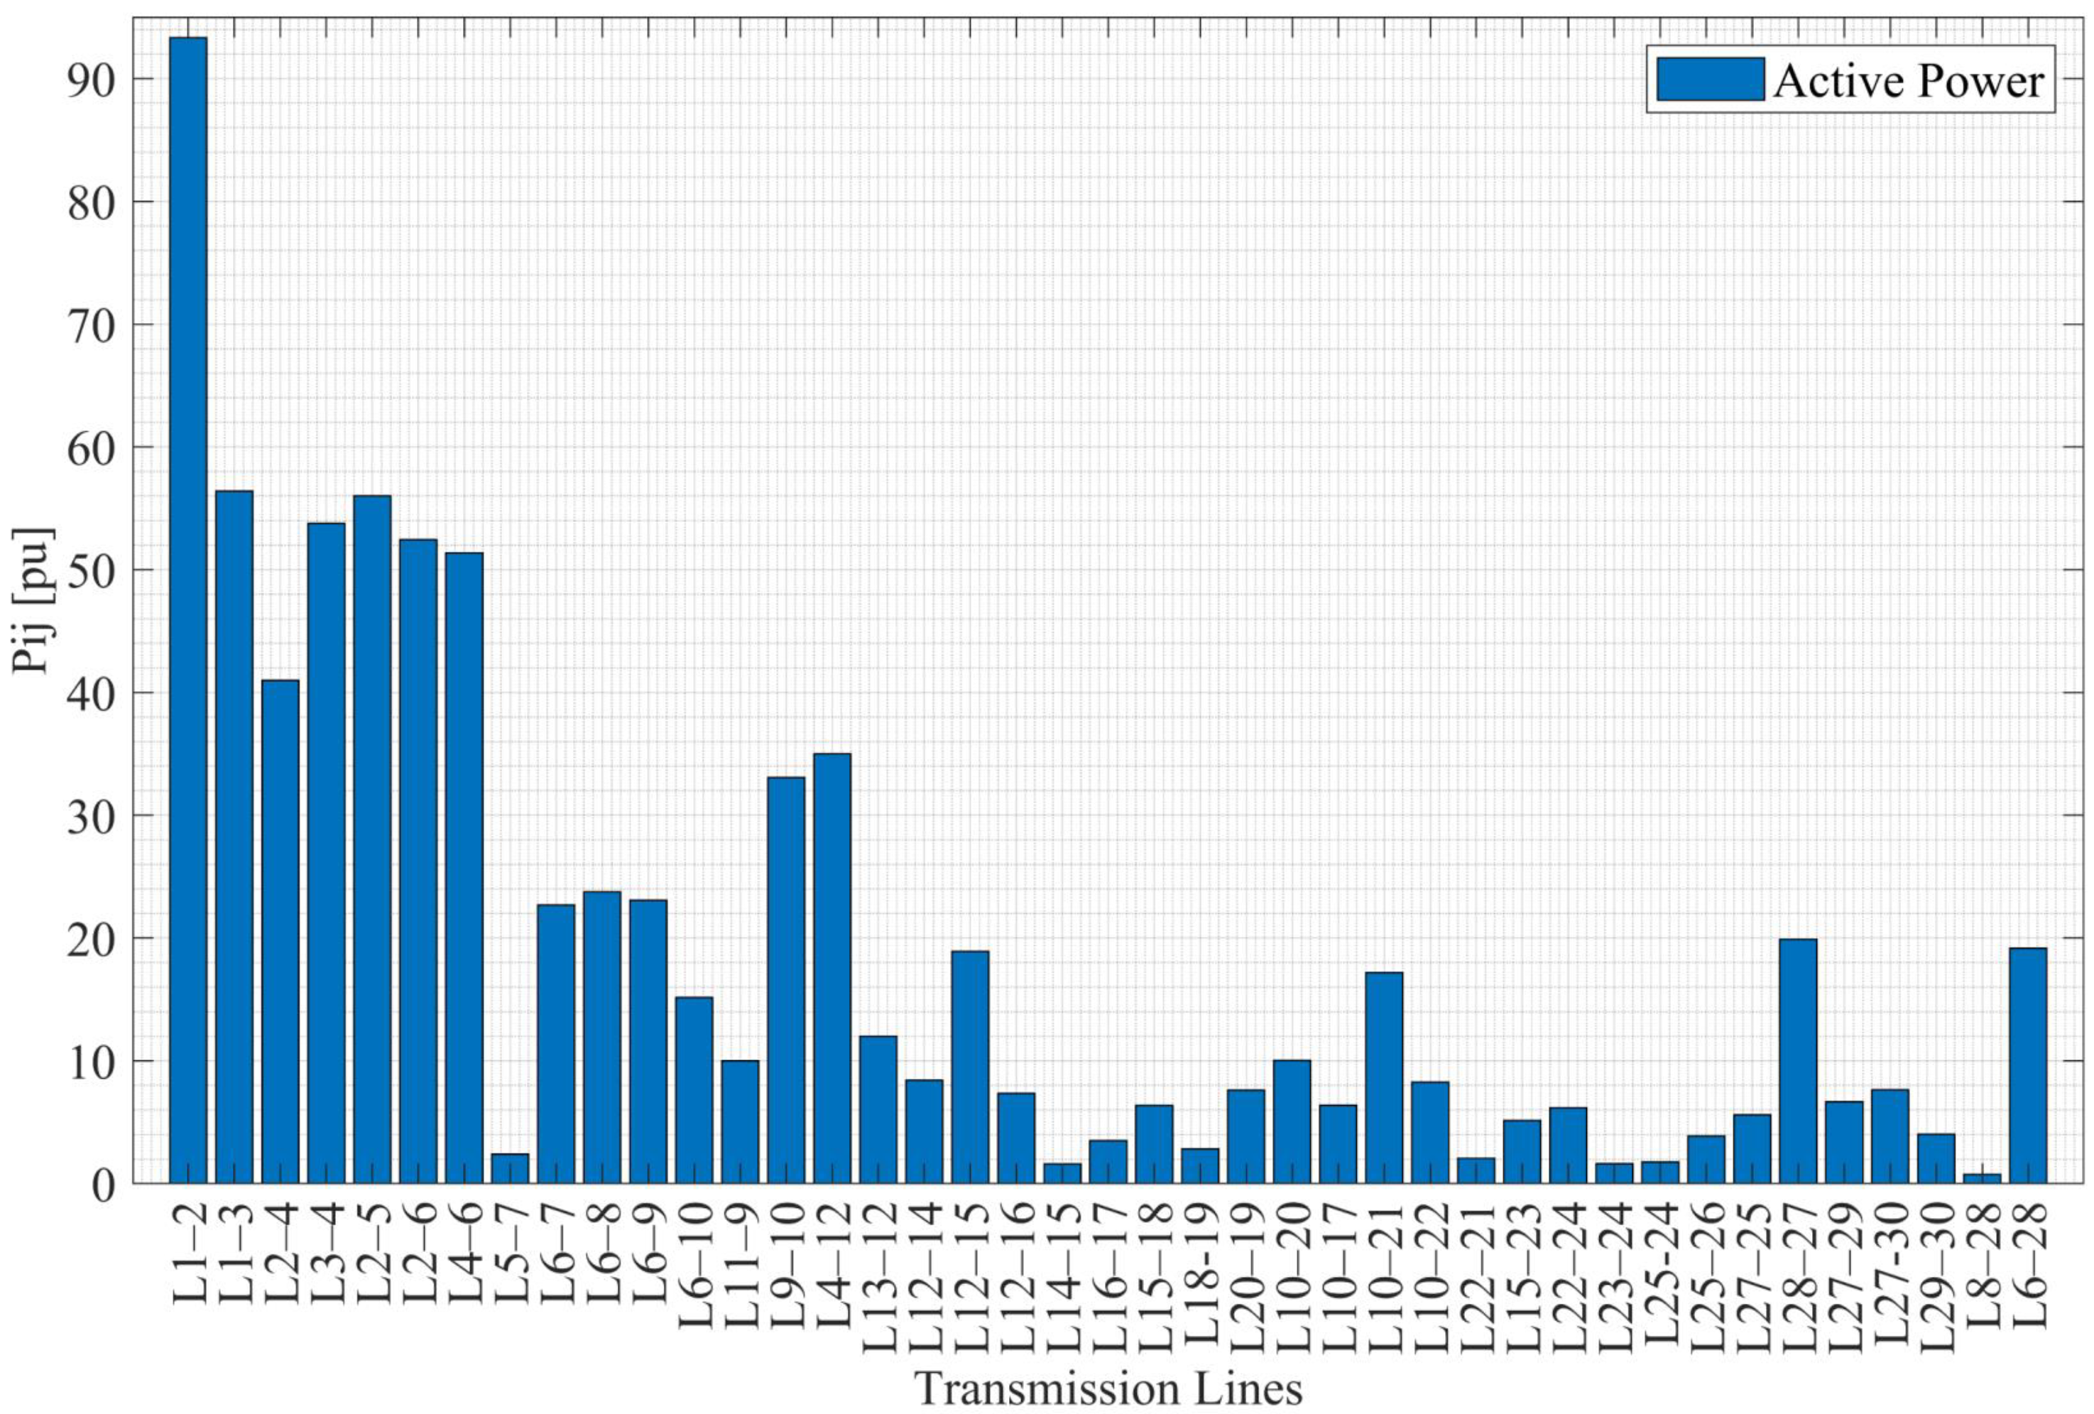Click the Pij [pu] y-axis label
This screenshot has height=1414, width=2094.
click(x=33, y=600)
